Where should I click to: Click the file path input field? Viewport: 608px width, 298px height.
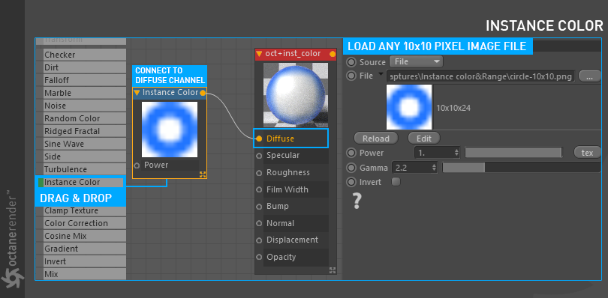click(480, 76)
